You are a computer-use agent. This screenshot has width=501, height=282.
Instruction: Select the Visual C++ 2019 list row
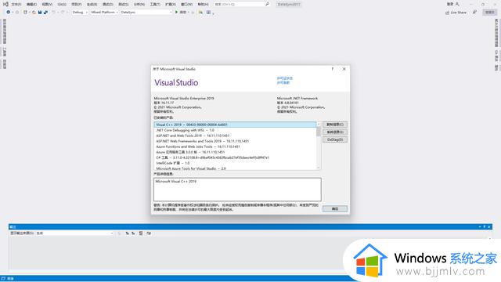point(235,125)
